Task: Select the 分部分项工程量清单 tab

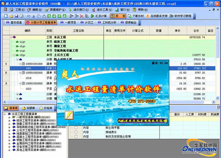Action: (x=41, y=22)
